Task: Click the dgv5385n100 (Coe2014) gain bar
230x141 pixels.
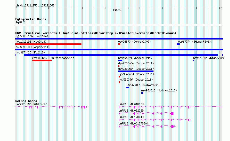Action: (x=119, y=39)
